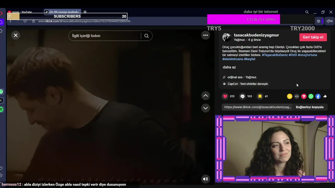
Task: Reload the page with the refresh icon
Action: pos(25,21)
